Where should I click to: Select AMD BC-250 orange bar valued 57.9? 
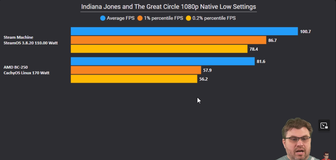tap(136, 70)
